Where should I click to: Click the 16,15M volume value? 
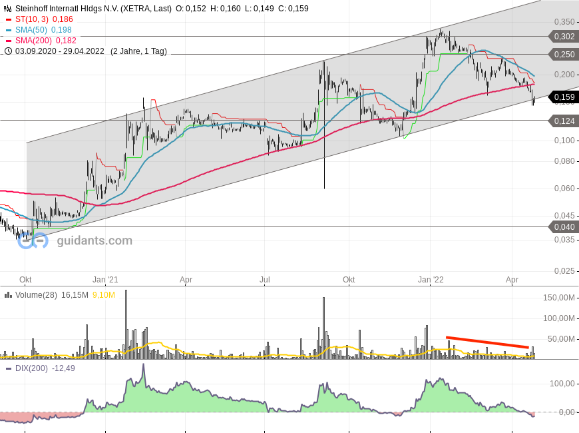point(75,295)
